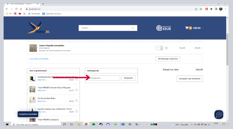Viewport: 233px width, 129px height.
Task: Open the chat bubble widget
Action: pyautogui.click(x=219, y=114)
